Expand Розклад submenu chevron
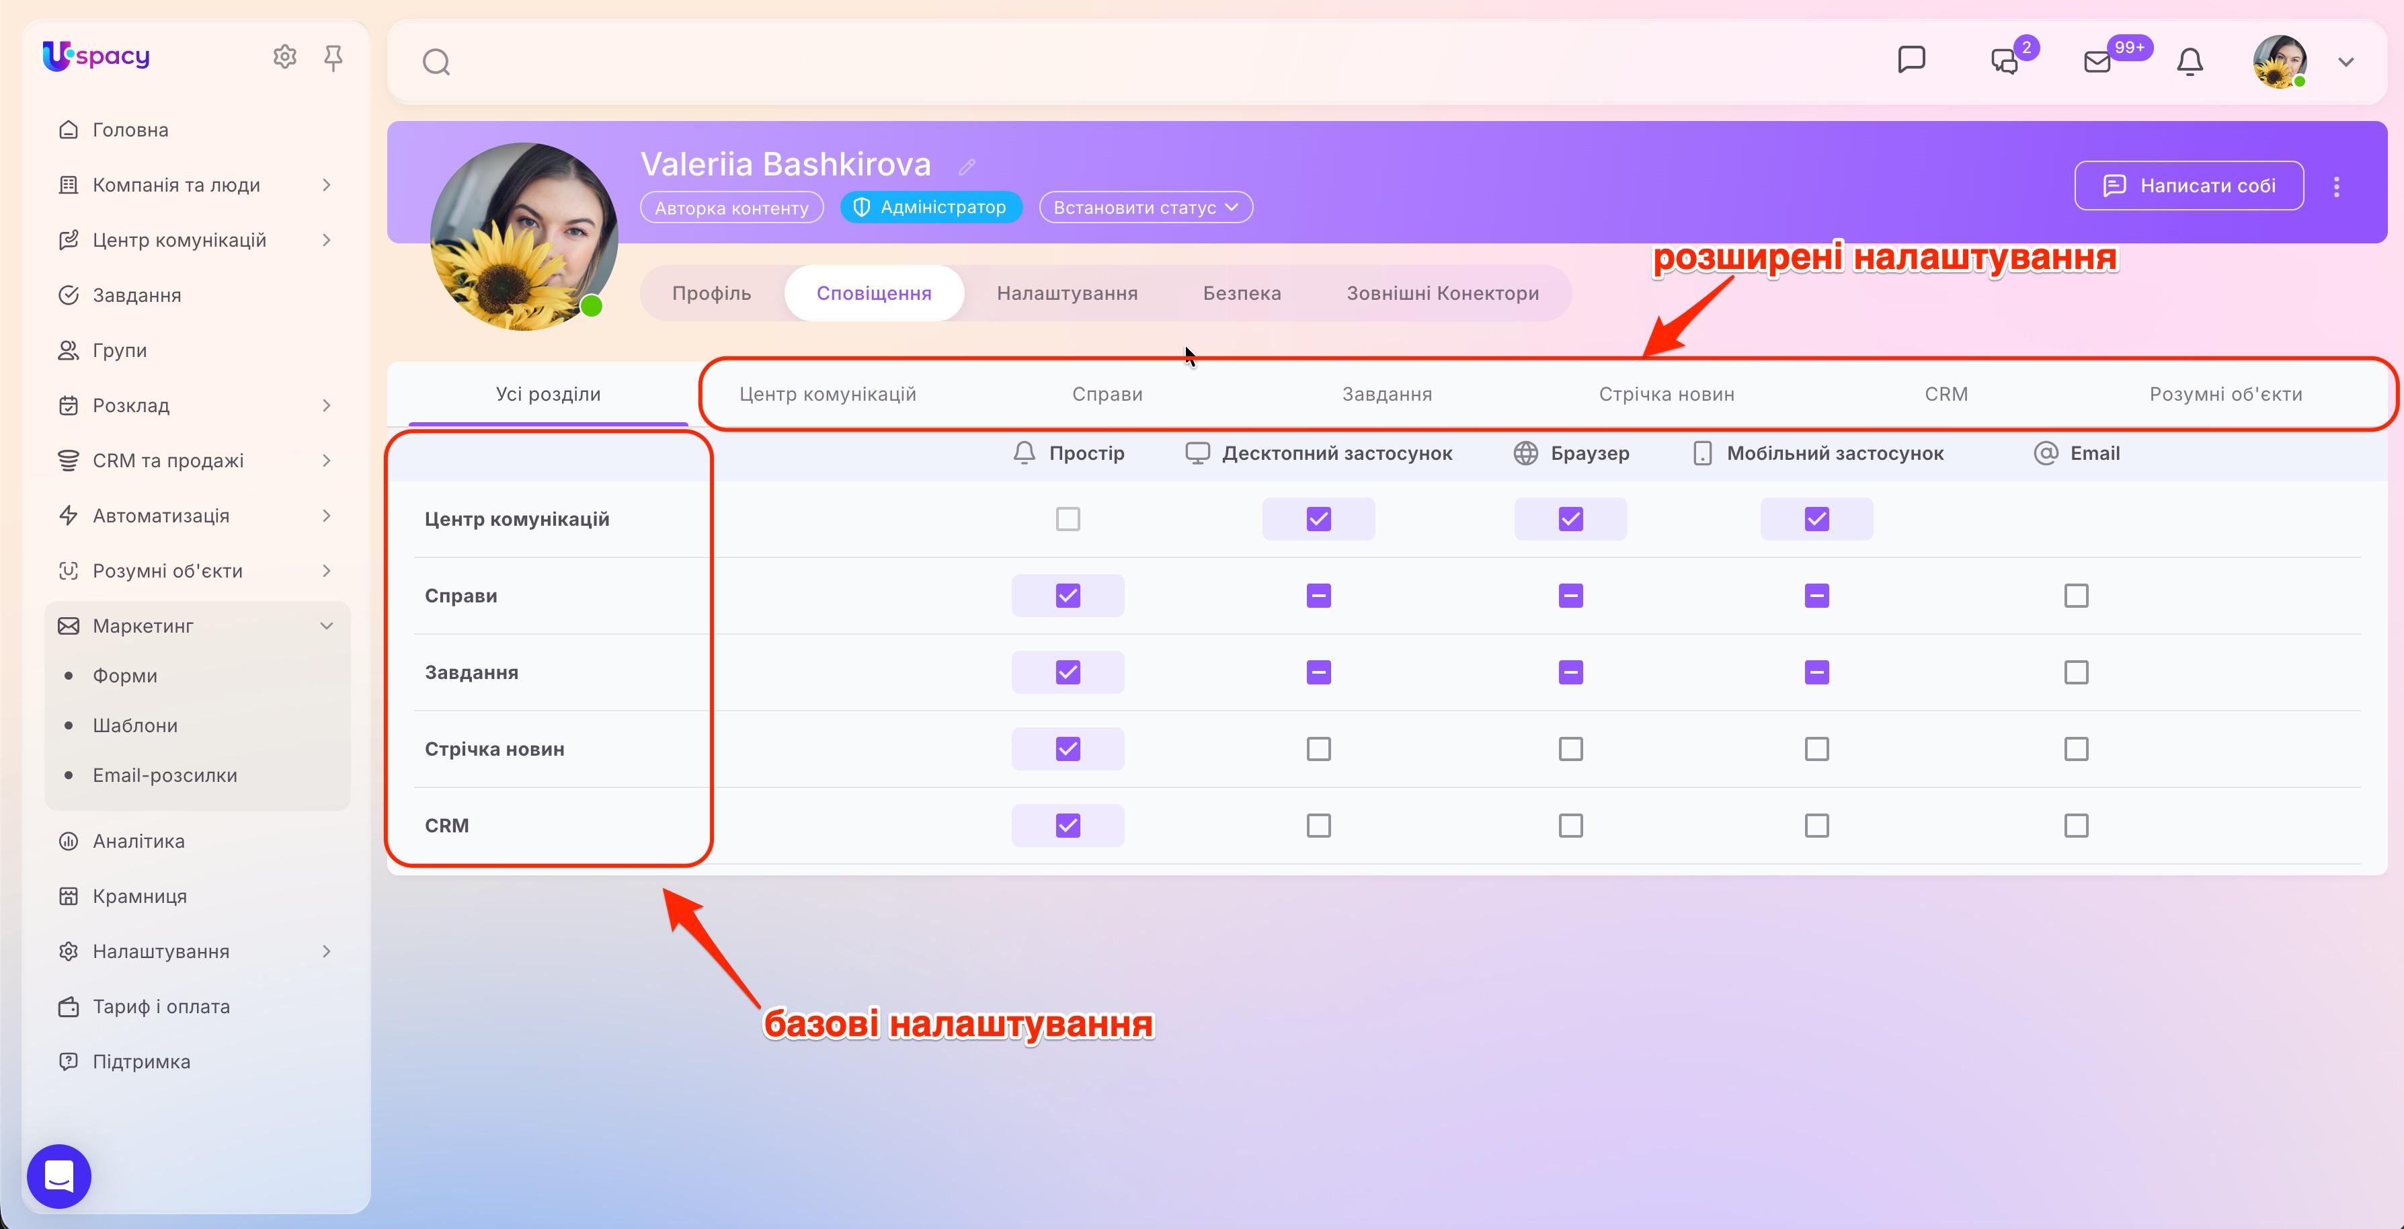This screenshot has width=2404, height=1229. (x=327, y=405)
